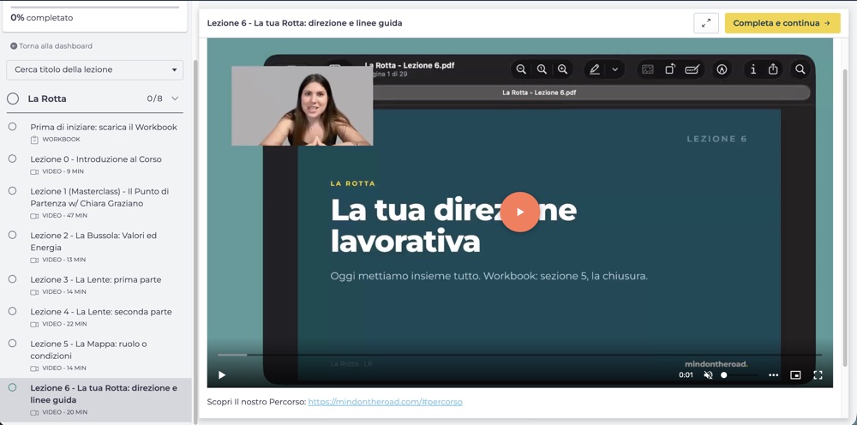Viewport: 857px width, 425px height.
Task: Mark Lezione 0 completion circle
Action: 12,159
